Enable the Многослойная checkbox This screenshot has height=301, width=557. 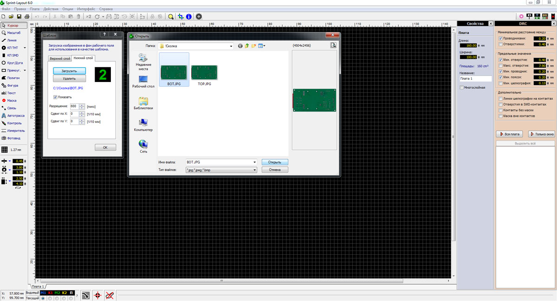461,87
